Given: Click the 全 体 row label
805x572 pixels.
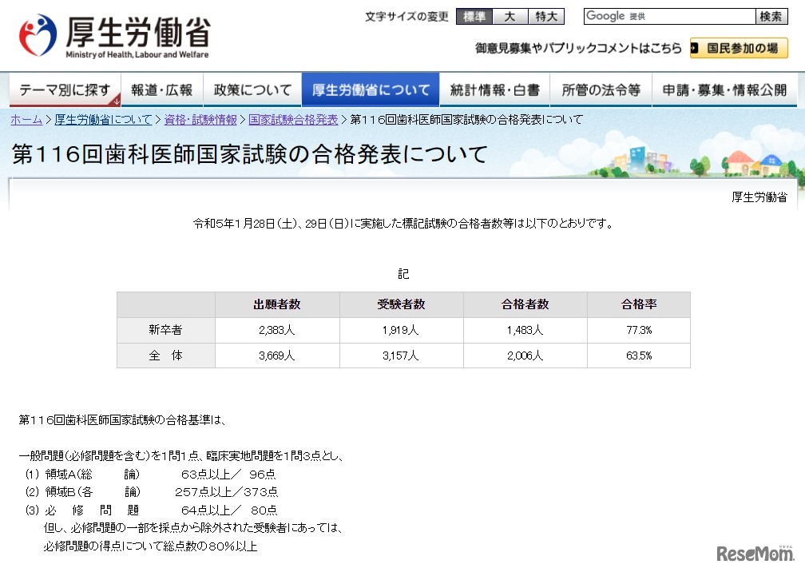Looking at the screenshot, I should click(x=166, y=356).
